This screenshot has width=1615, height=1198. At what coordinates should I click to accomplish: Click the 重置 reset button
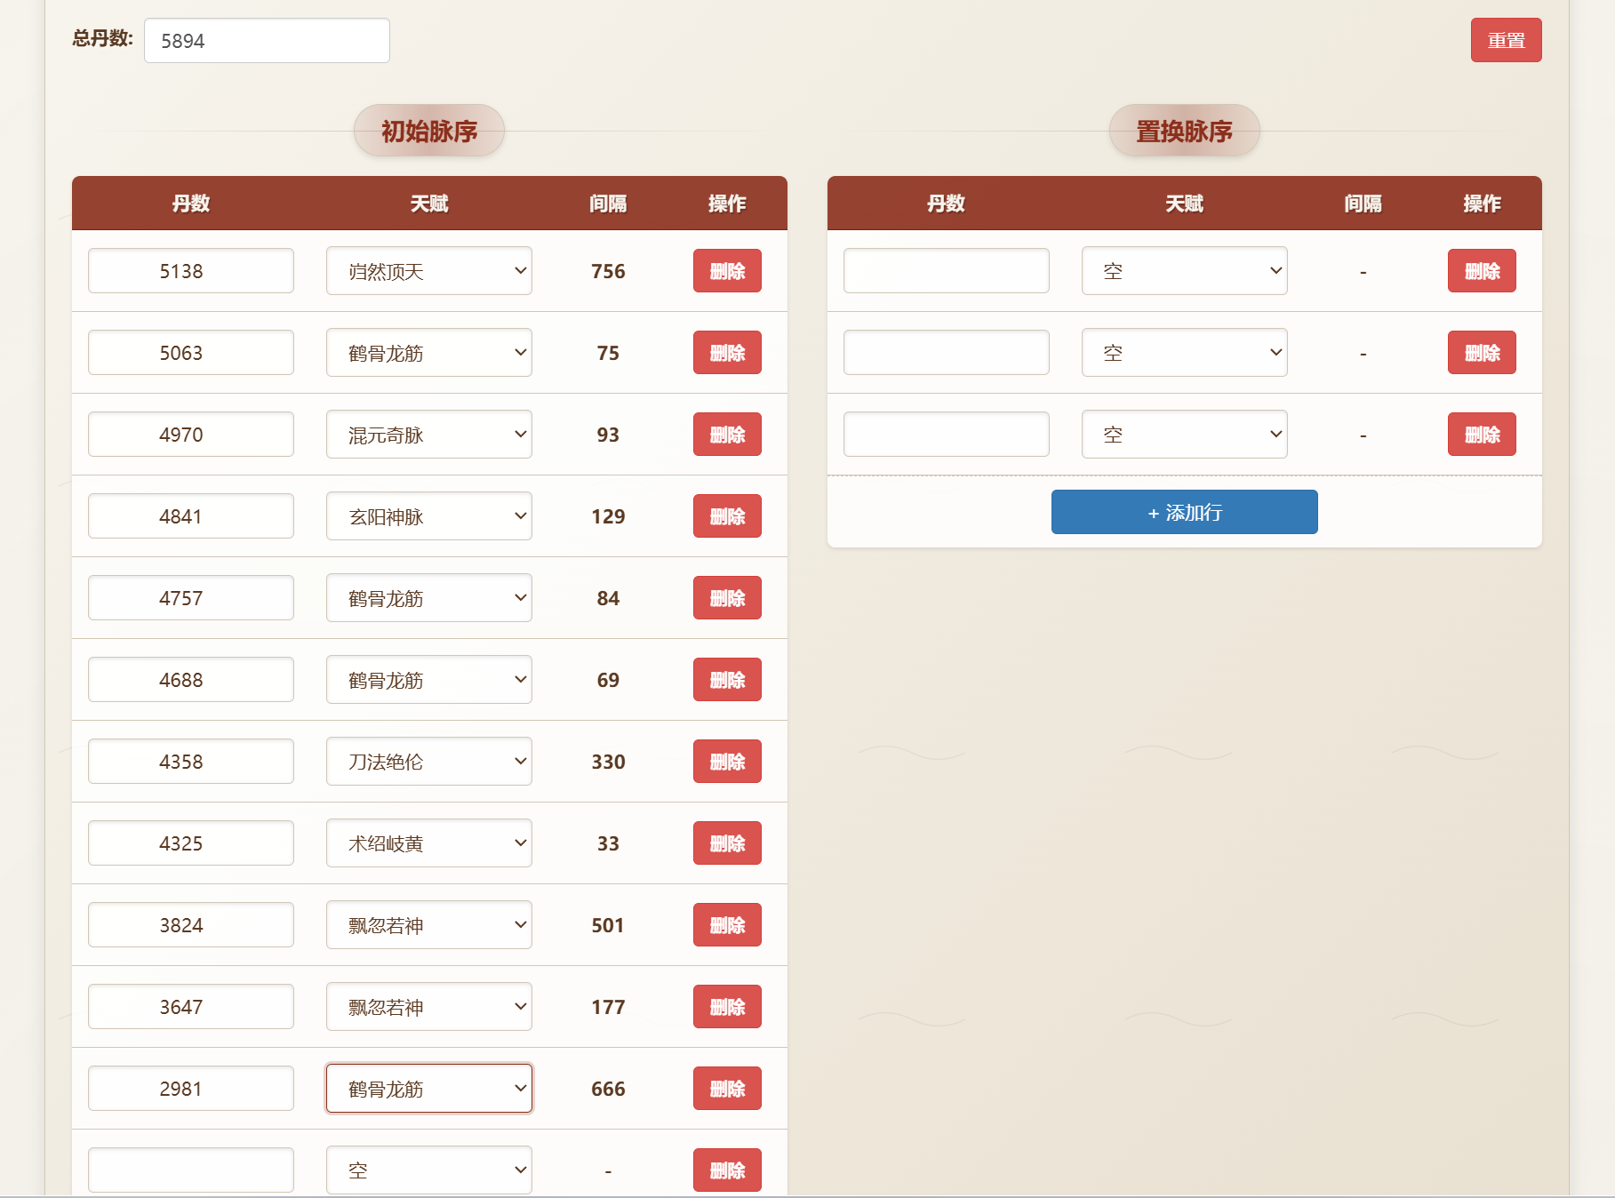pos(1505,41)
